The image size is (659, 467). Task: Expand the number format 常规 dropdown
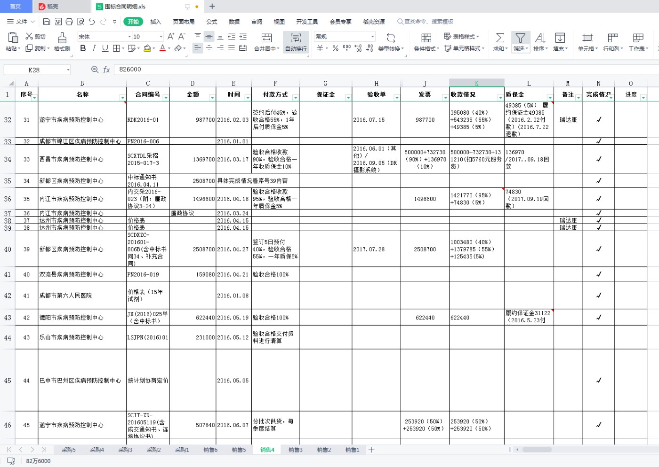click(372, 37)
